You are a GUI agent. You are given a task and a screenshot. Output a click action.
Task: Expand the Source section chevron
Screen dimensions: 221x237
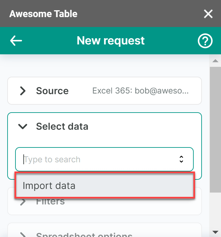pos(23,91)
